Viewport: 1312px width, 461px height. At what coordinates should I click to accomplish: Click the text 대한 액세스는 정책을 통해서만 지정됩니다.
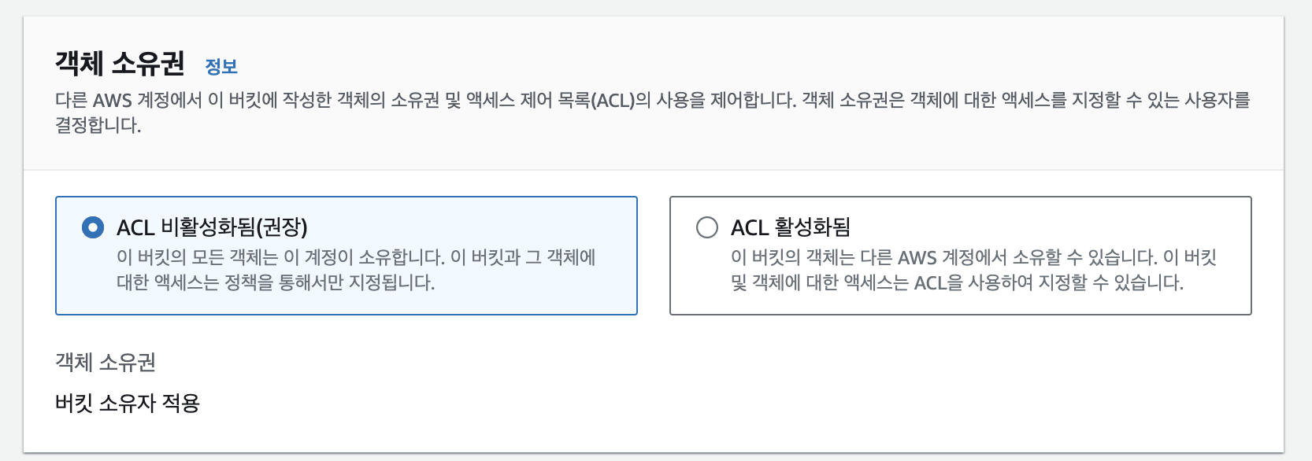tap(276, 282)
